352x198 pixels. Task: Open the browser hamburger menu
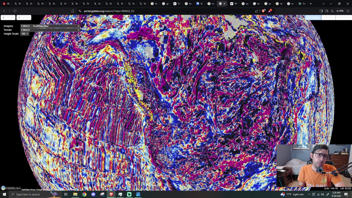(x=348, y=11)
